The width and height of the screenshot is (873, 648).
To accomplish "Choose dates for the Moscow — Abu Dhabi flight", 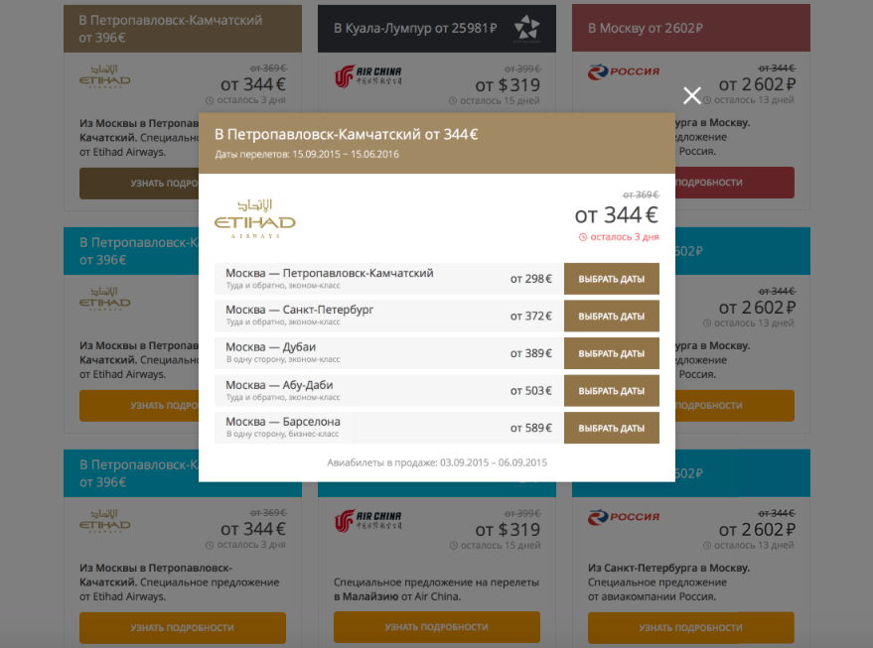I will tap(611, 391).
